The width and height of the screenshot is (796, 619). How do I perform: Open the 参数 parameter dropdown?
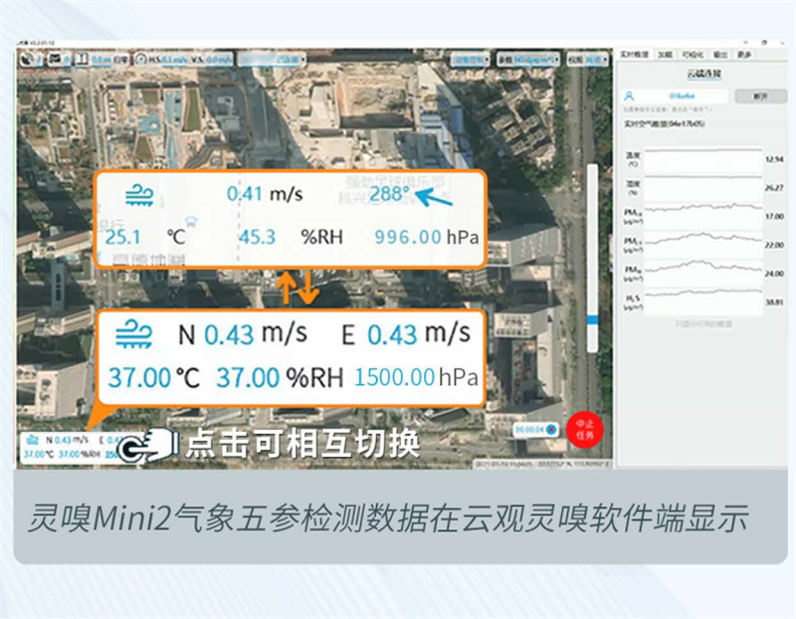528,60
